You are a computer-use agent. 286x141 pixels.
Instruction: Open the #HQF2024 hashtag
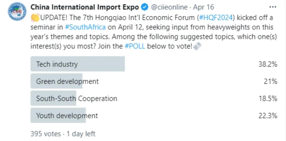[x=216, y=18]
